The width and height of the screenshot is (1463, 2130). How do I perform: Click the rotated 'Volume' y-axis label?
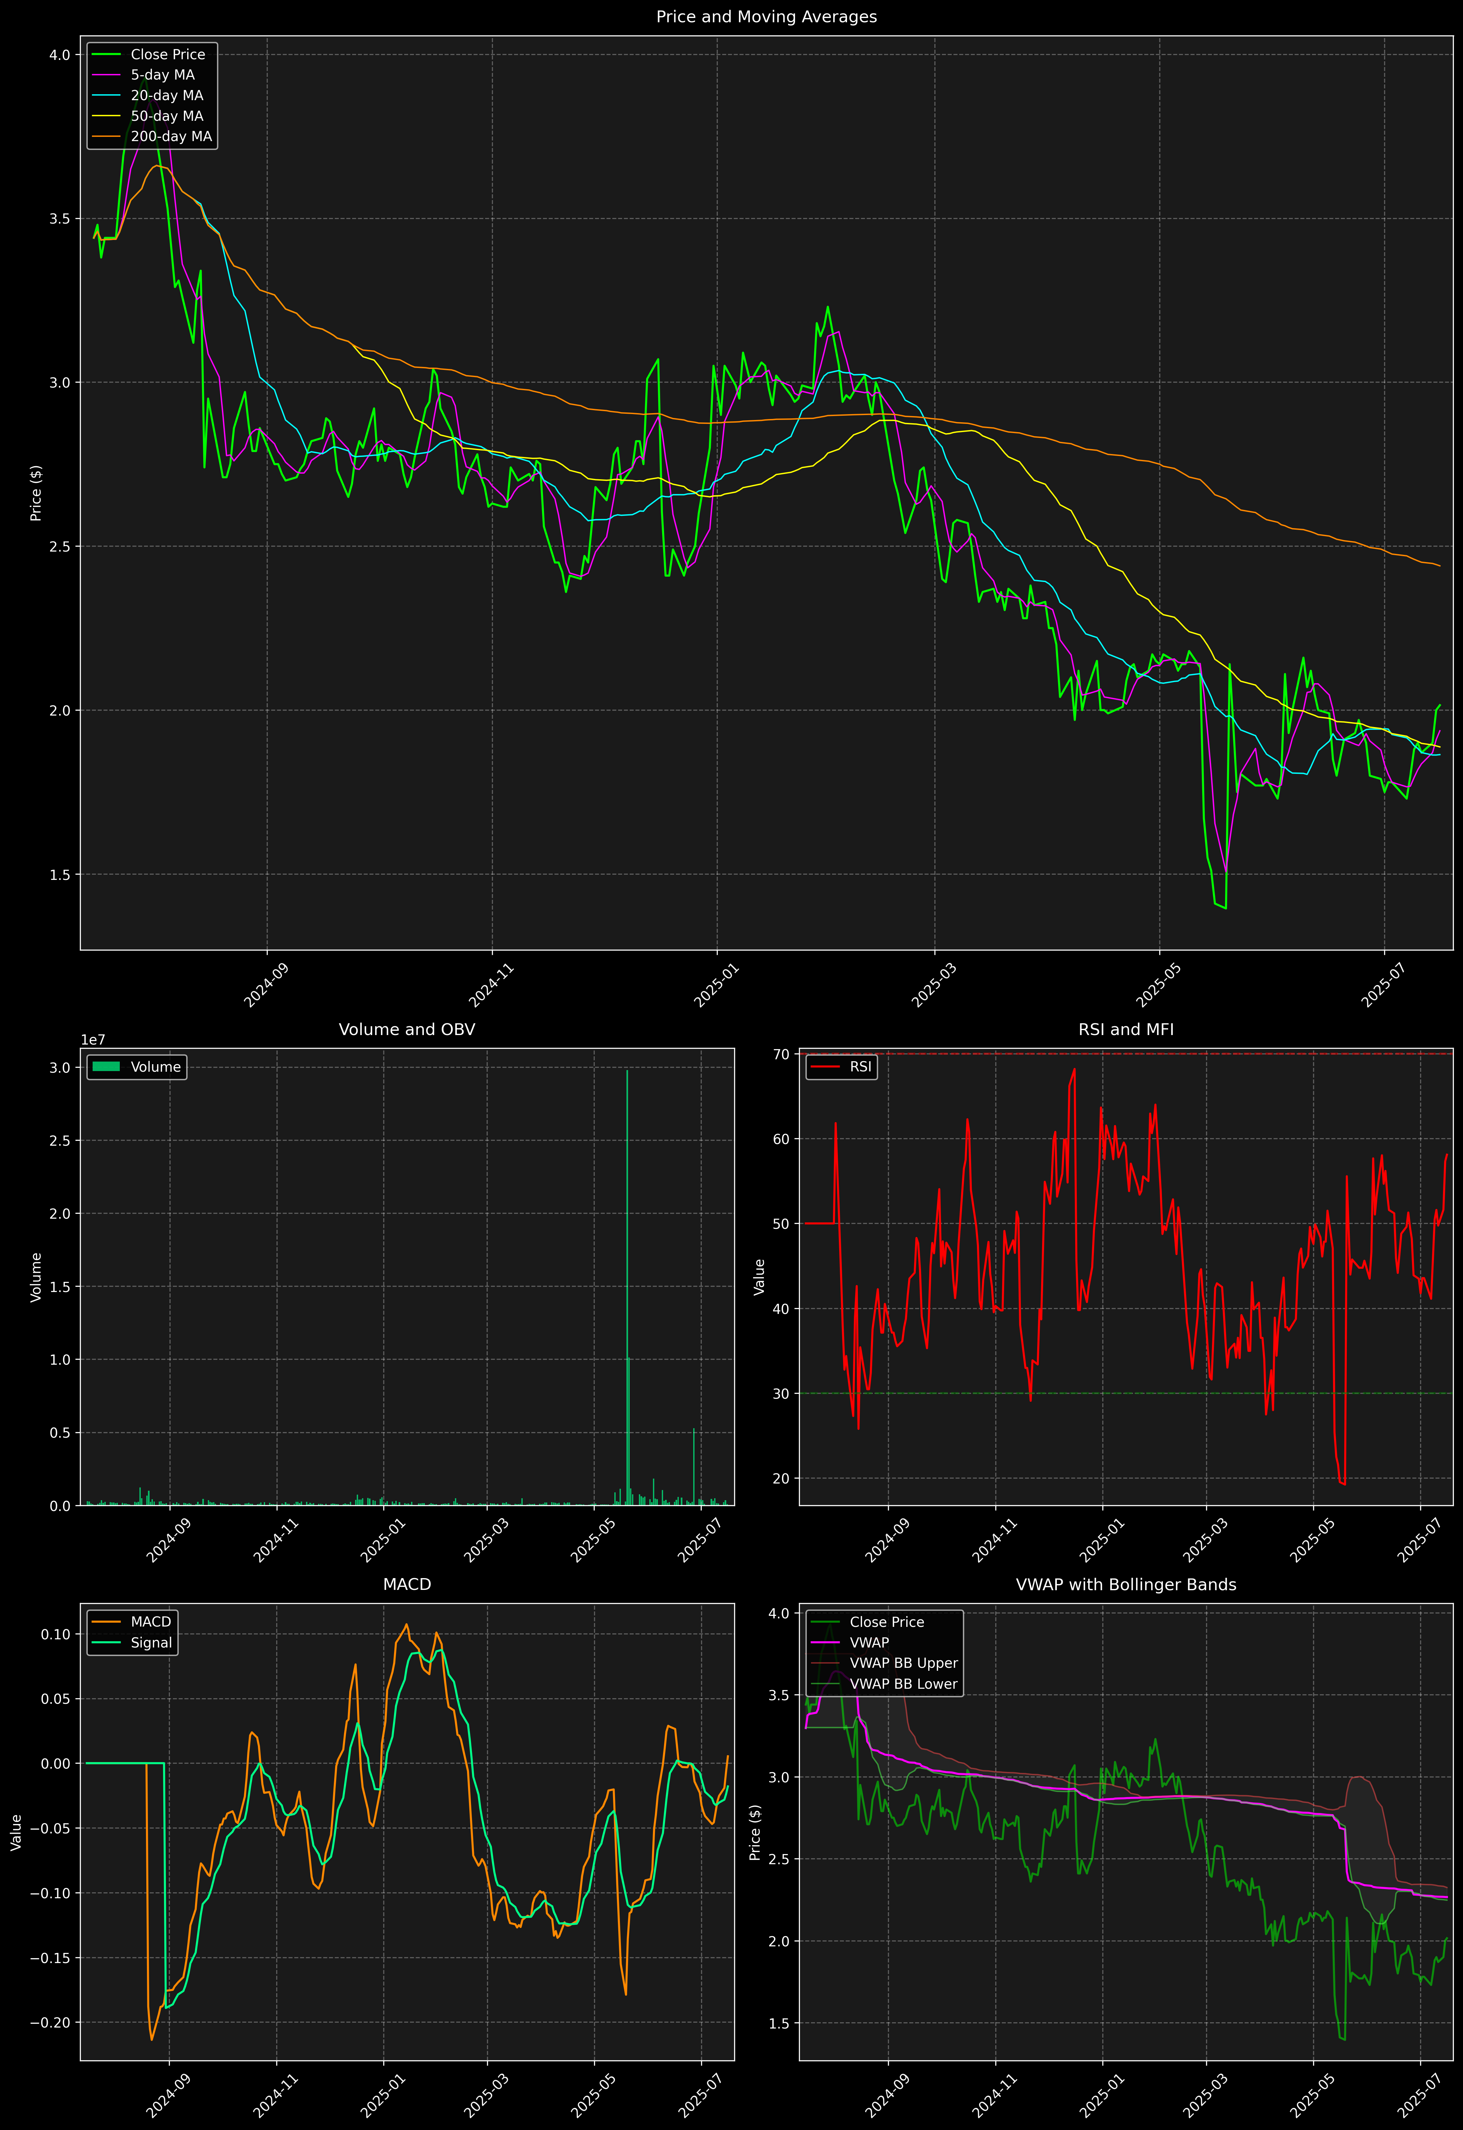[x=36, y=1277]
